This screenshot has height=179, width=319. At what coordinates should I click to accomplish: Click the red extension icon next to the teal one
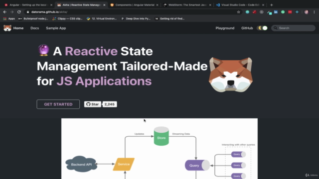click(x=254, y=12)
